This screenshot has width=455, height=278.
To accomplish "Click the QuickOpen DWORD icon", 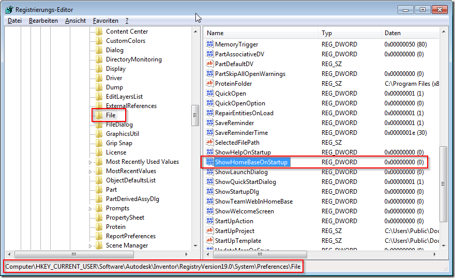I will [209, 94].
